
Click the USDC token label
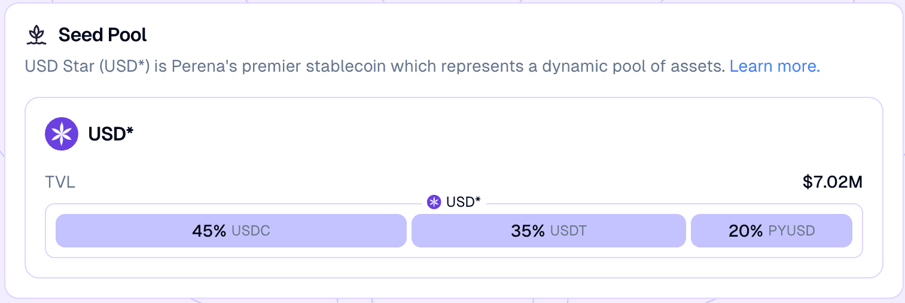[251, 231]
